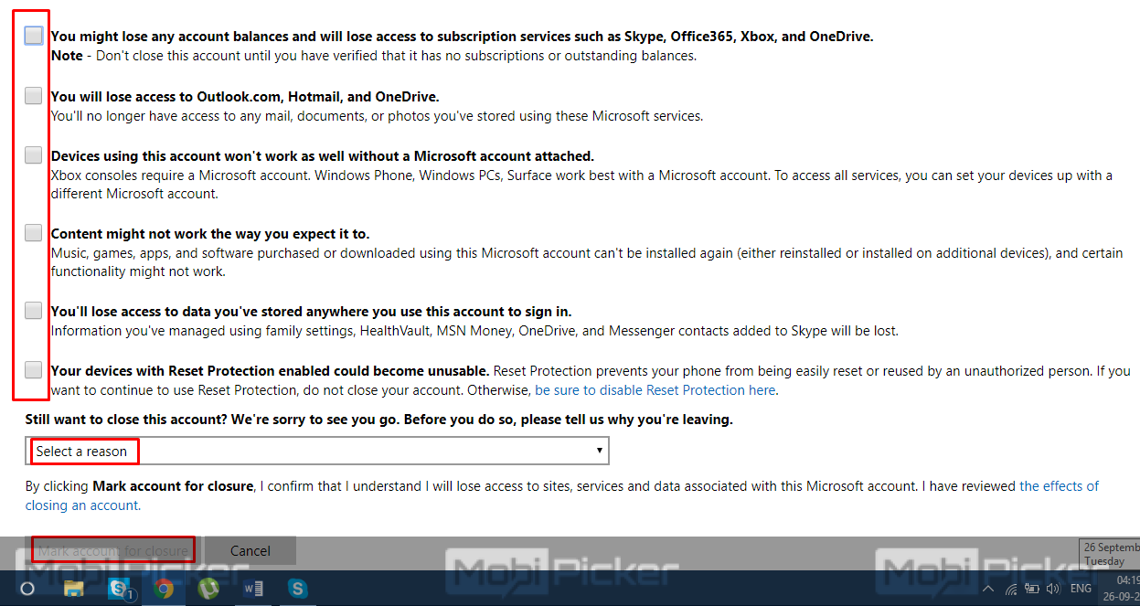Image resolution: width=1140 pixels, height=606 pixels.
Task: Open the disable Reset Protection here link
Action: tap(655, 389)
